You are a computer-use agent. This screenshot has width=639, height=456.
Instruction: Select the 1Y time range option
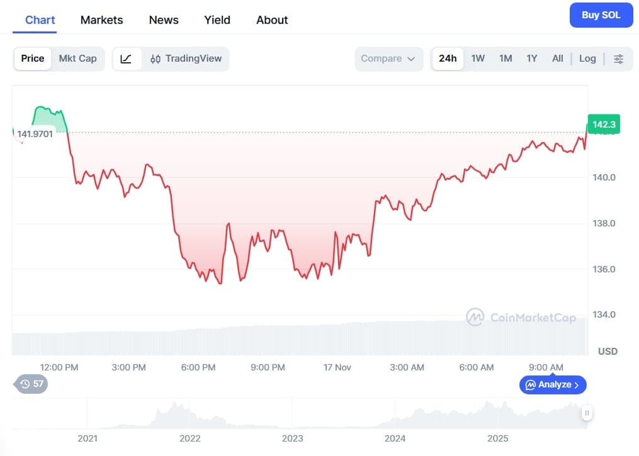coord(531,58)
